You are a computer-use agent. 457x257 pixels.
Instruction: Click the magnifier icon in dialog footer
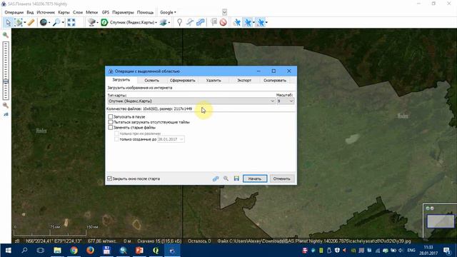[x=226, y=178]
